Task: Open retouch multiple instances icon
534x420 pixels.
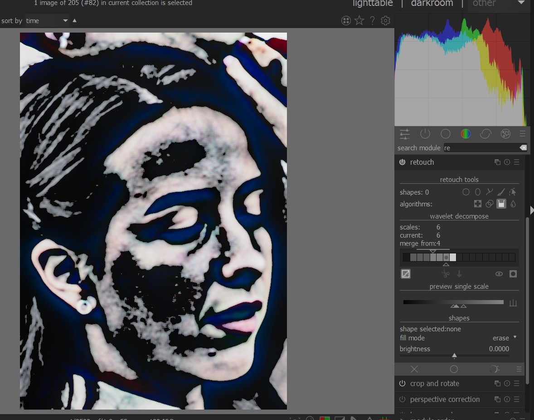Action: point(498,162)
